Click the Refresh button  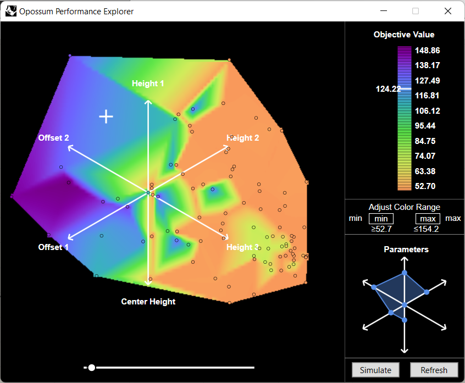(x=434, y=370)
